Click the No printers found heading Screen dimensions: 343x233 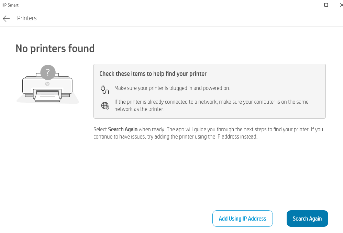click(x=55, y=48)
